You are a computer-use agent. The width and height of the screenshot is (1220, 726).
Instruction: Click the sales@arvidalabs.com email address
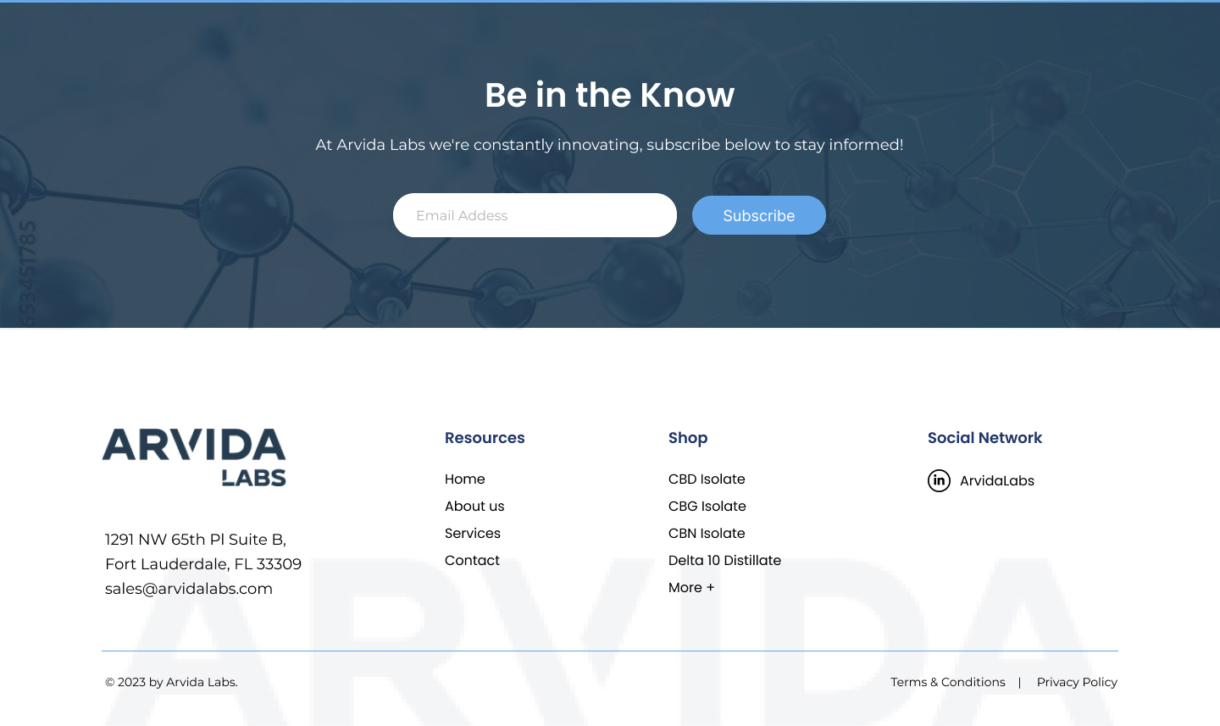[x=189, y=588]
